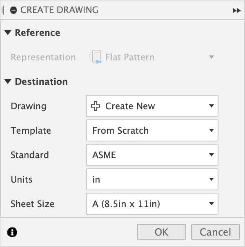Click the info icon at dialog bottom

point(13,232)
